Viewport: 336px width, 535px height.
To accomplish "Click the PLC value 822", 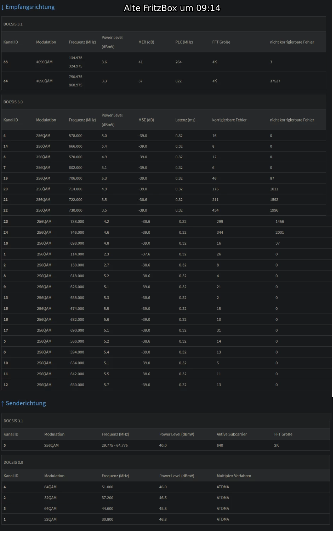I will coord(178,81).
